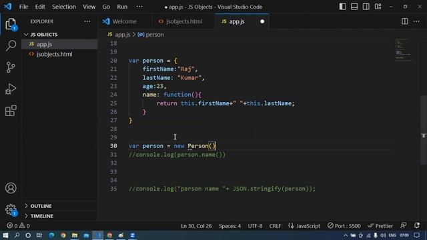Open the Explorer view in activity bar
Screen dimensions: 427x240
click(x=11, y=25)
